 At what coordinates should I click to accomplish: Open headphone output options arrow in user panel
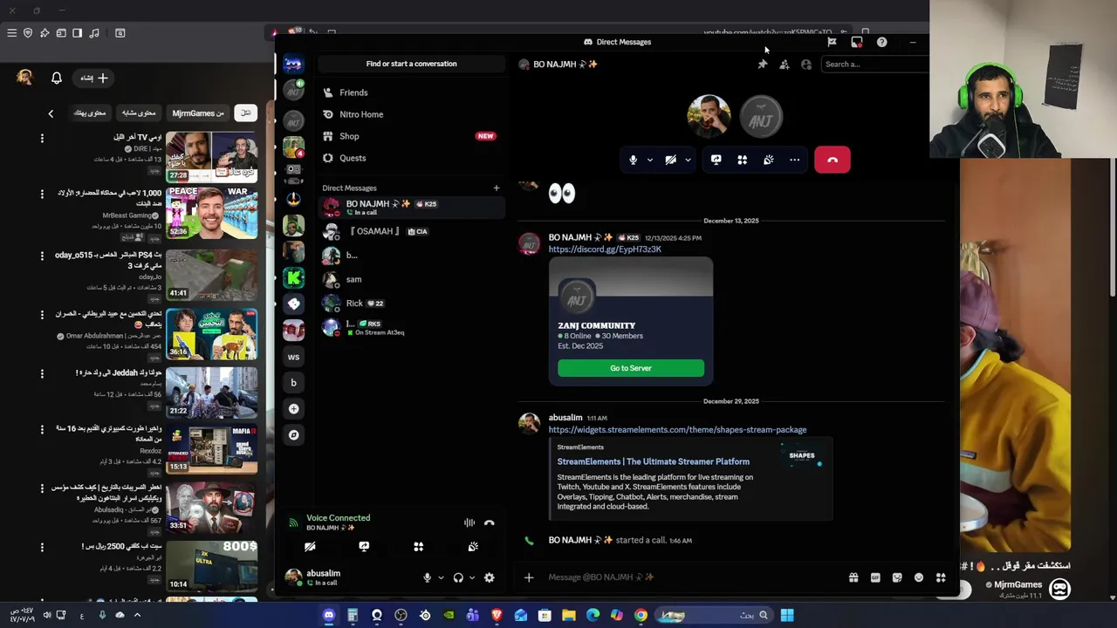pyautogui.click(x=472, y=577)
